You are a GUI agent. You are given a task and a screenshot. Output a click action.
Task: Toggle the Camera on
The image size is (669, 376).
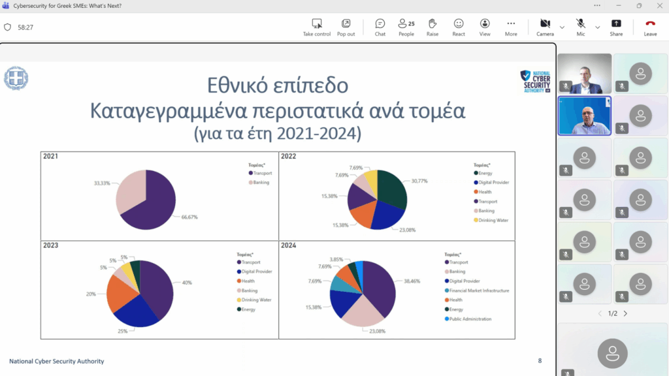tap(545, 27)
